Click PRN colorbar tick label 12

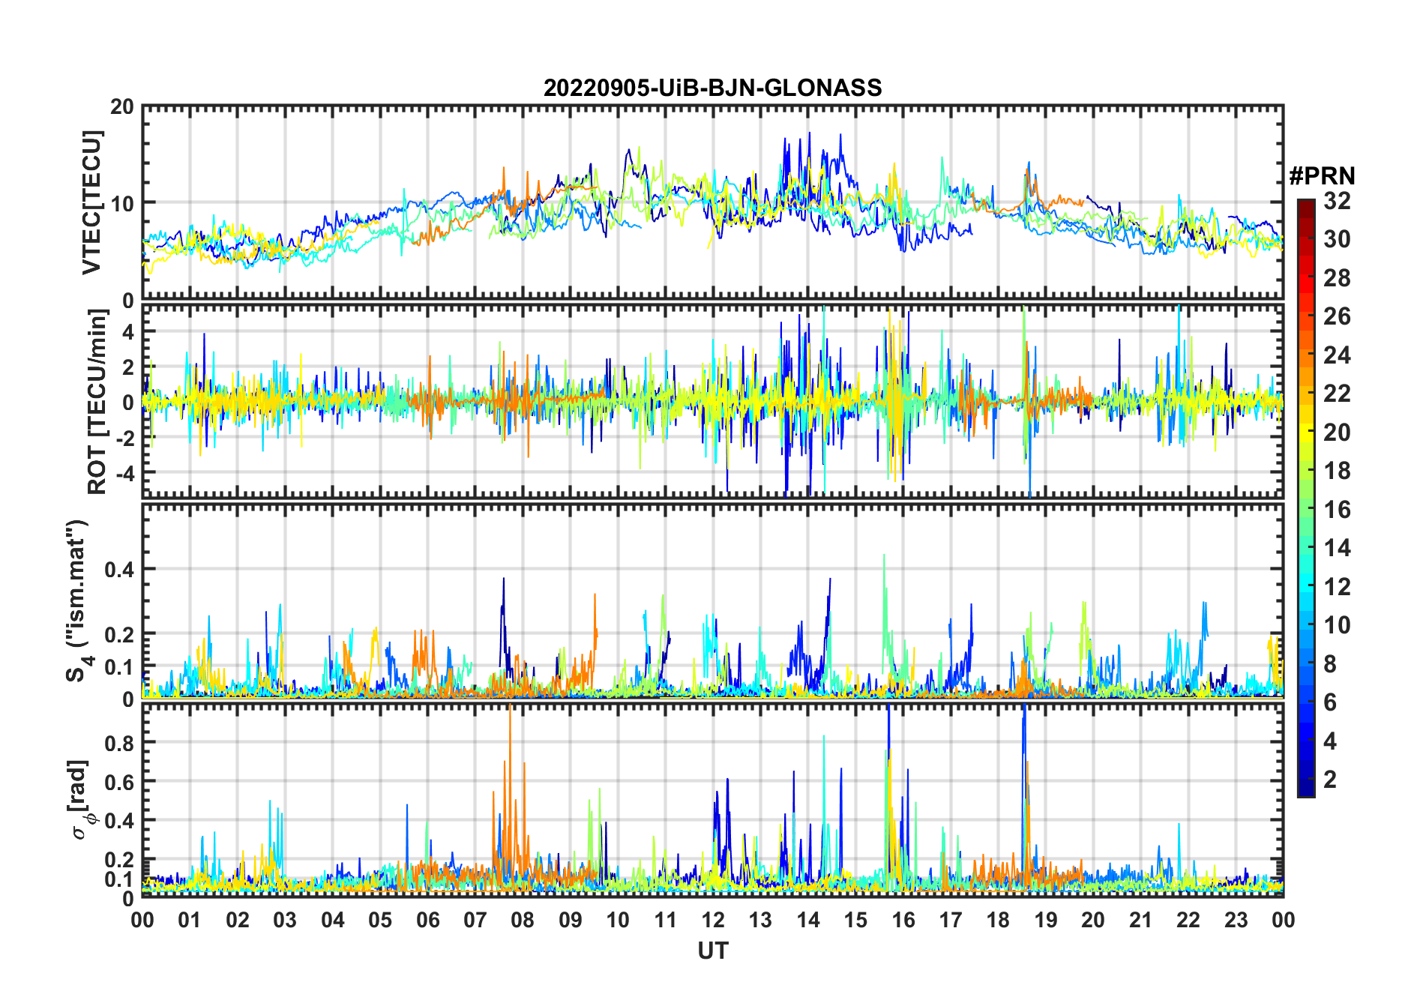click(x=1337, y=587)
